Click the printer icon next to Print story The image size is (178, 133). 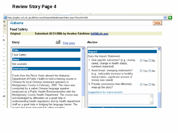[58, 42]
